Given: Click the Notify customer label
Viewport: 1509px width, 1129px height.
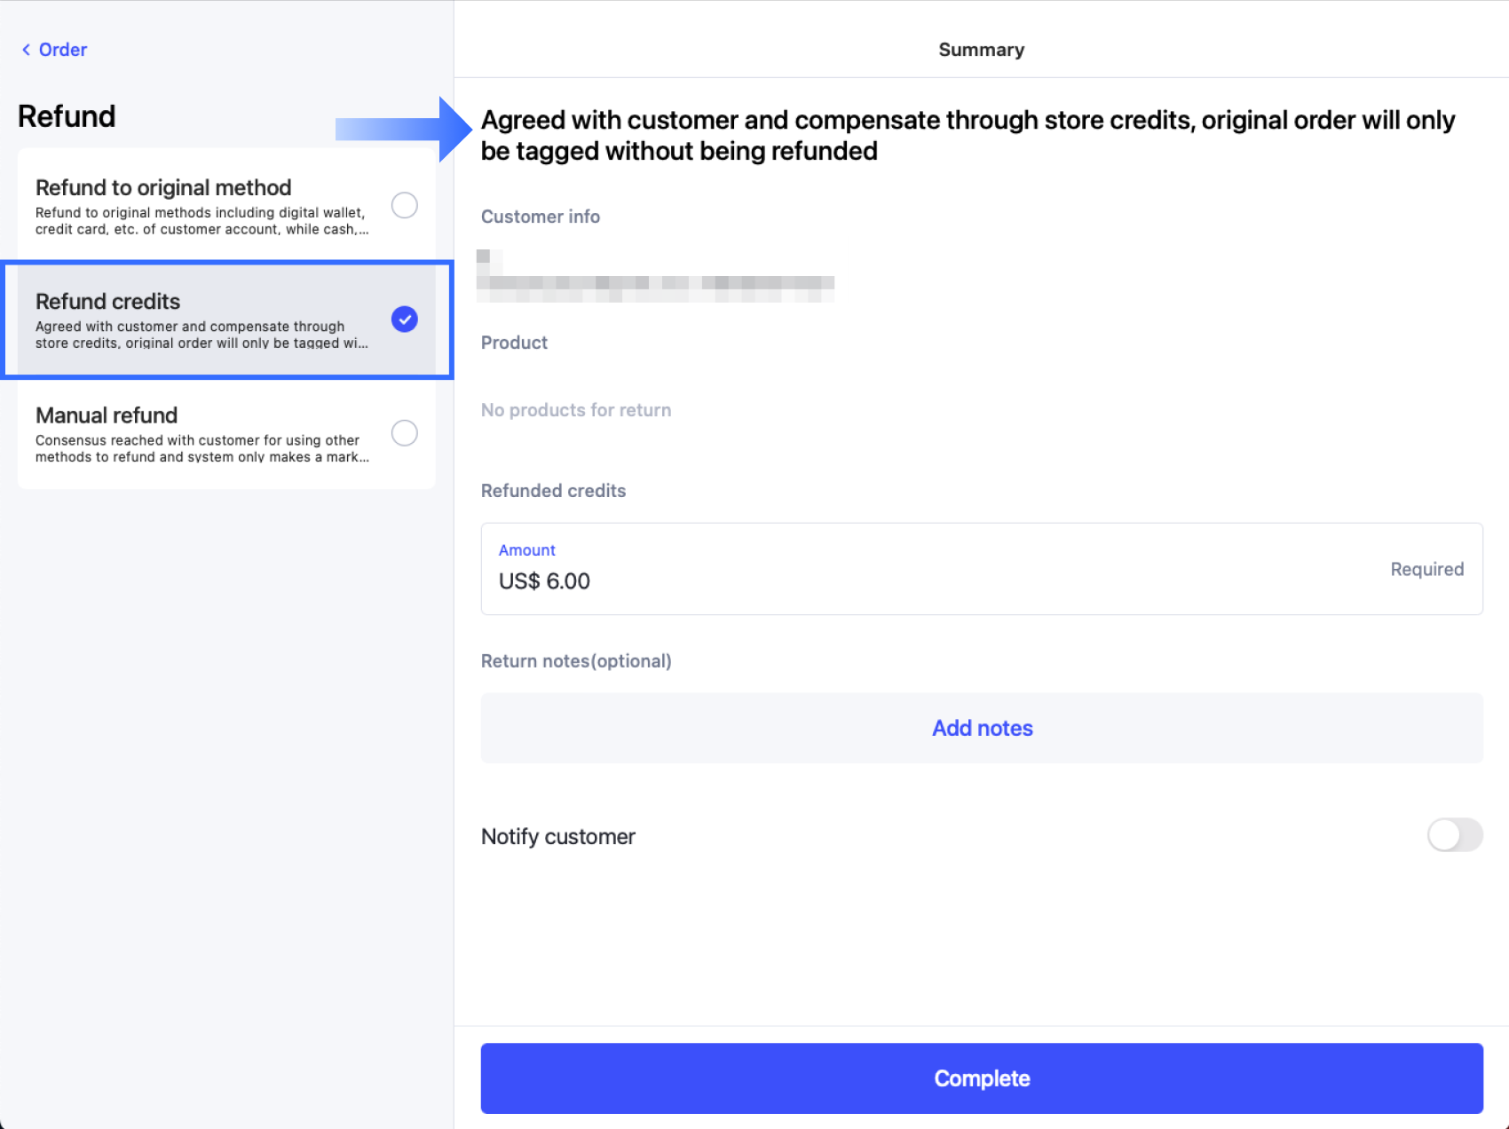Looking at the screenshot, I should click(558, 837).
